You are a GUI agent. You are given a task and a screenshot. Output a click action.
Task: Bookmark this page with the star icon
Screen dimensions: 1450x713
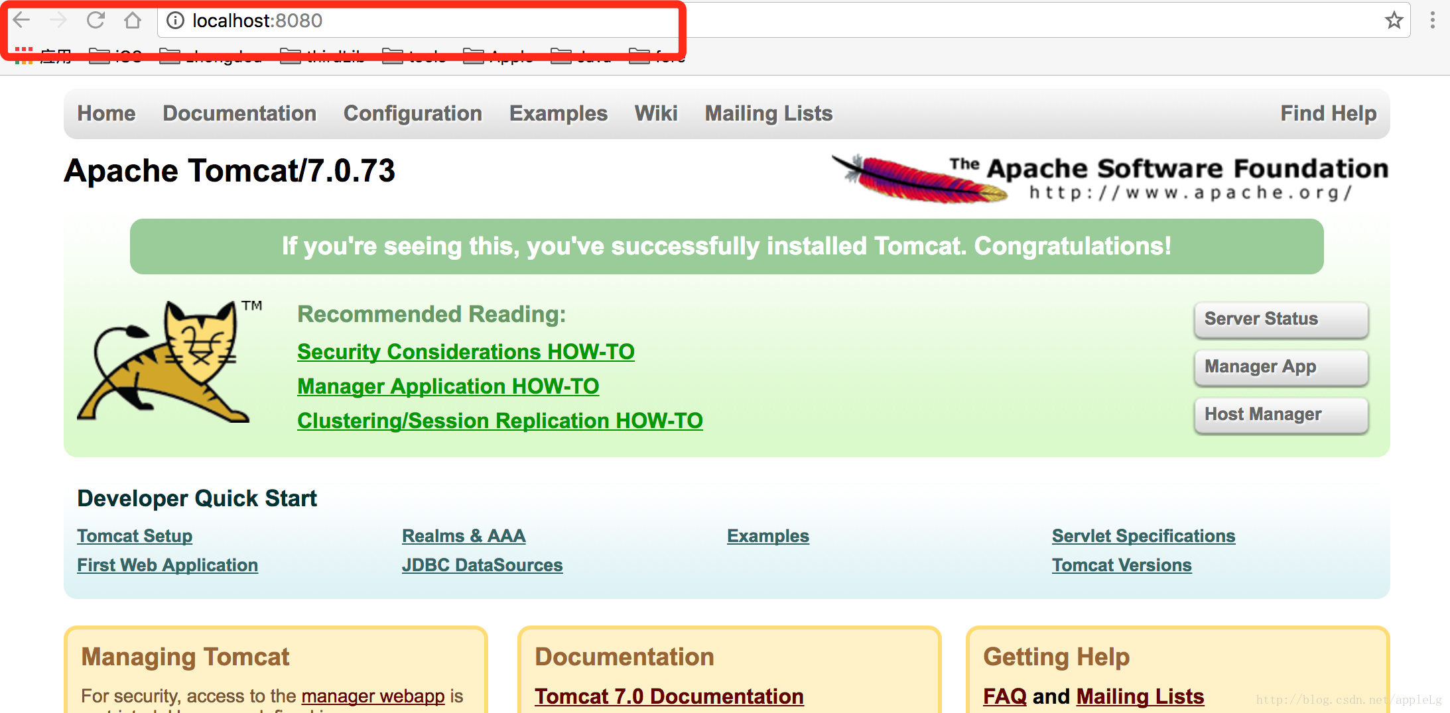pyautogui.click(x=1394, y=21)
